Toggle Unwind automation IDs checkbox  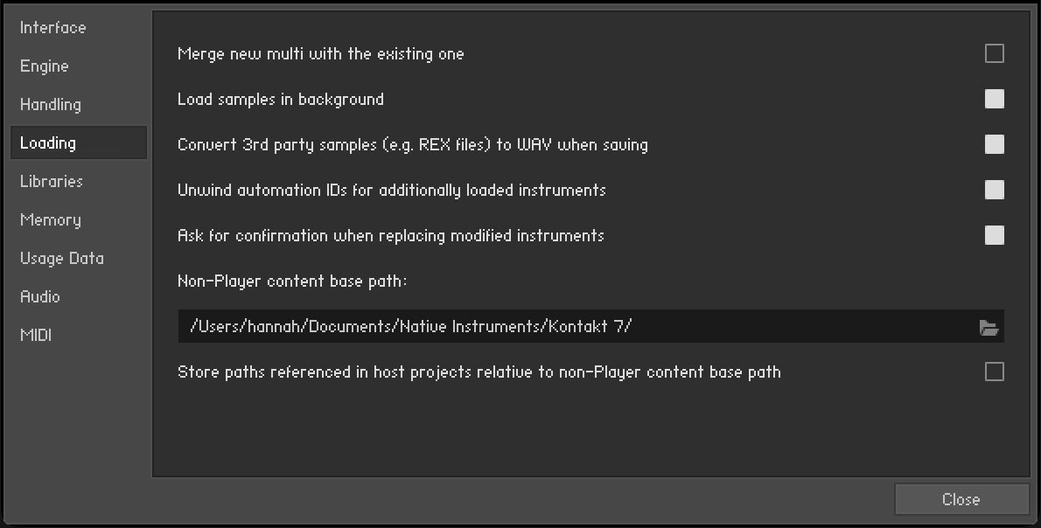pyautogui.click(x=995, y=191)
